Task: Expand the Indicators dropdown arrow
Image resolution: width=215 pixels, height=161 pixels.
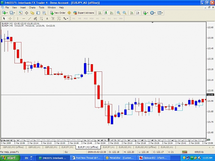Action: point(148,13)
